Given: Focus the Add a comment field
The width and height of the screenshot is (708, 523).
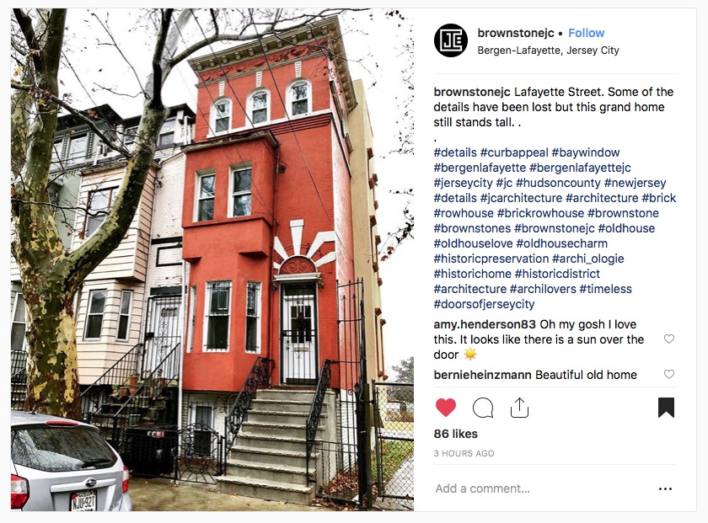Looking at the screenshot, I should point(542,488).
